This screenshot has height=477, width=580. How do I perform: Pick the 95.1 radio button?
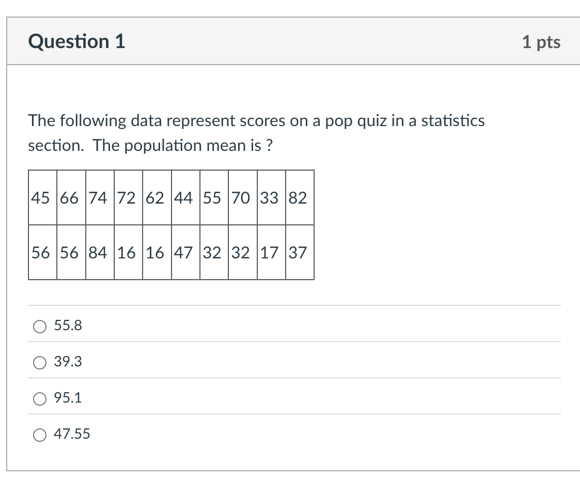click(x=40, y=398)
